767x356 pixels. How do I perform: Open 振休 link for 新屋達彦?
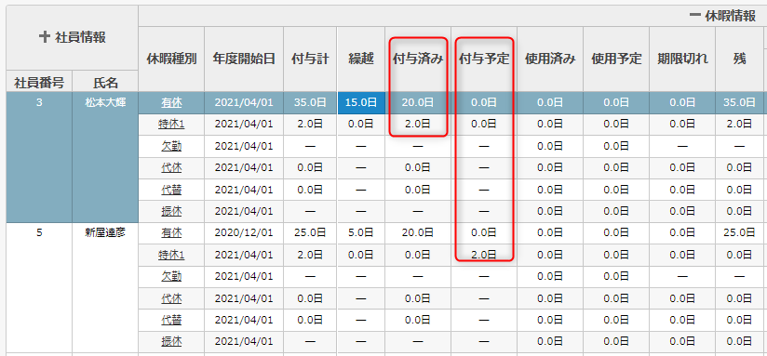click(x=171, y=342)
